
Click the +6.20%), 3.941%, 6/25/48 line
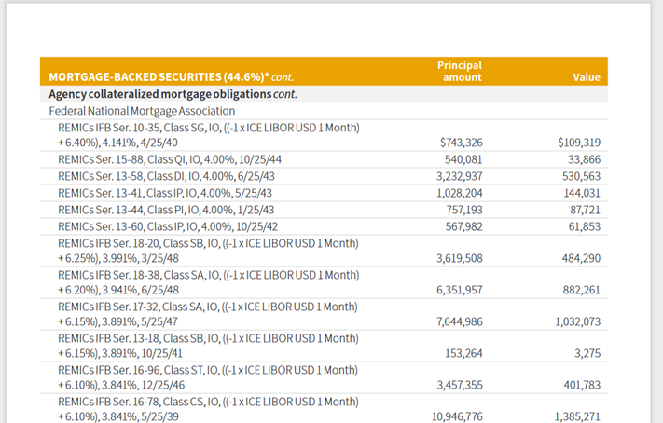[118, 291]
